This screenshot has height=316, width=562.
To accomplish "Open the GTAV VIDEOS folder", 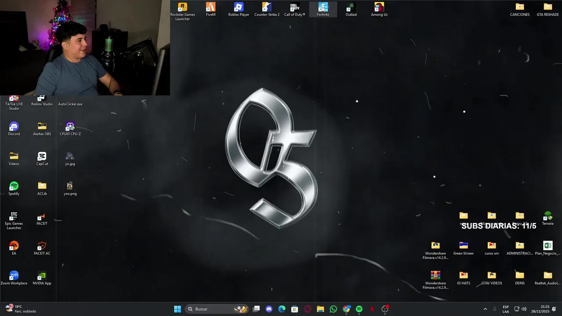I will click(x=492, y=278).
